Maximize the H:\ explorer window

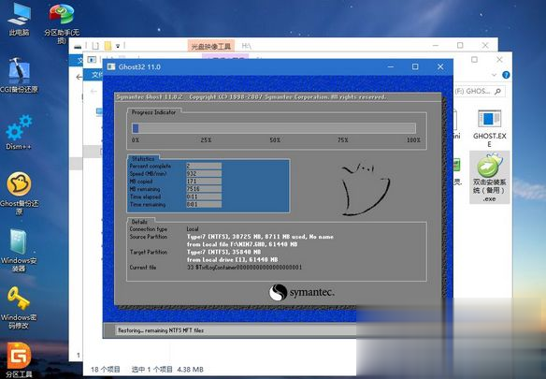click(x=460, y=45)
